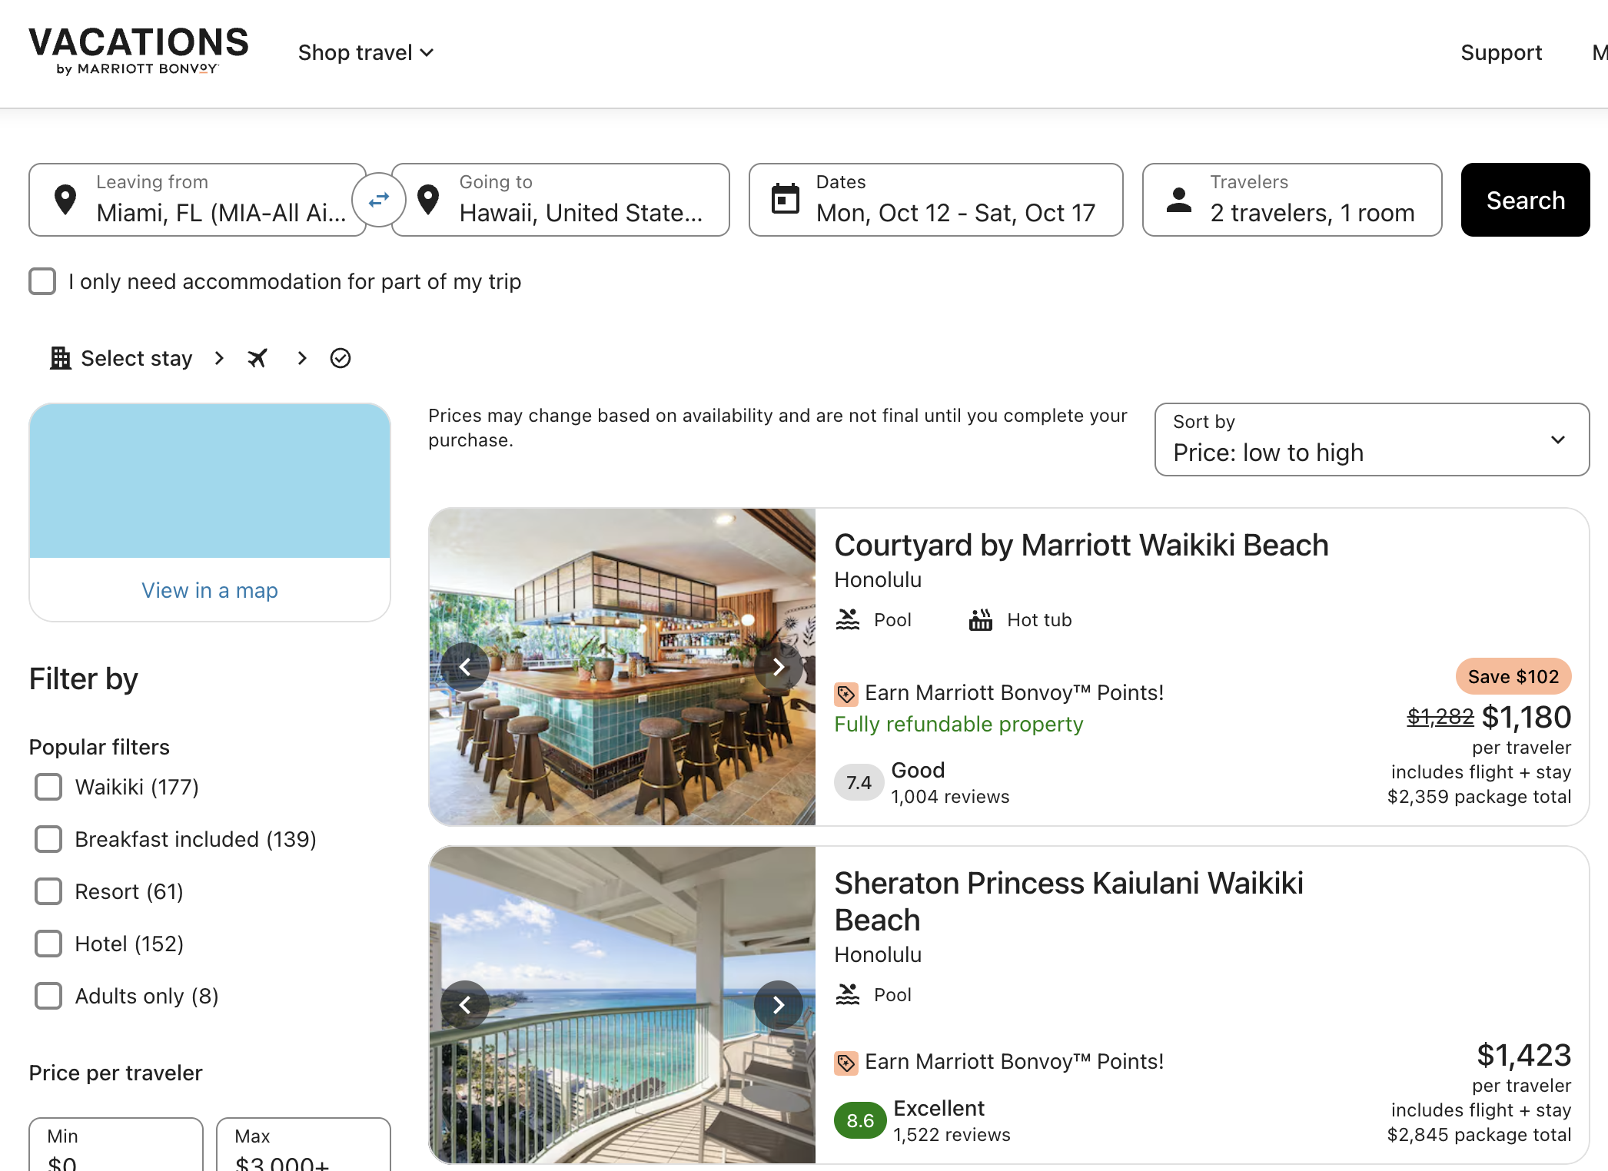This screenshot has width=1608, height=1171.
Task: Open 'View in a map' link
Action: (210, 590)
